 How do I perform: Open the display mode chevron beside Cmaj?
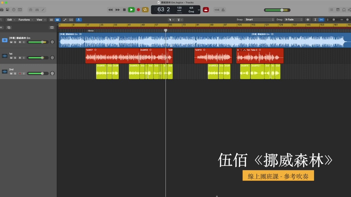click(199, 10)
